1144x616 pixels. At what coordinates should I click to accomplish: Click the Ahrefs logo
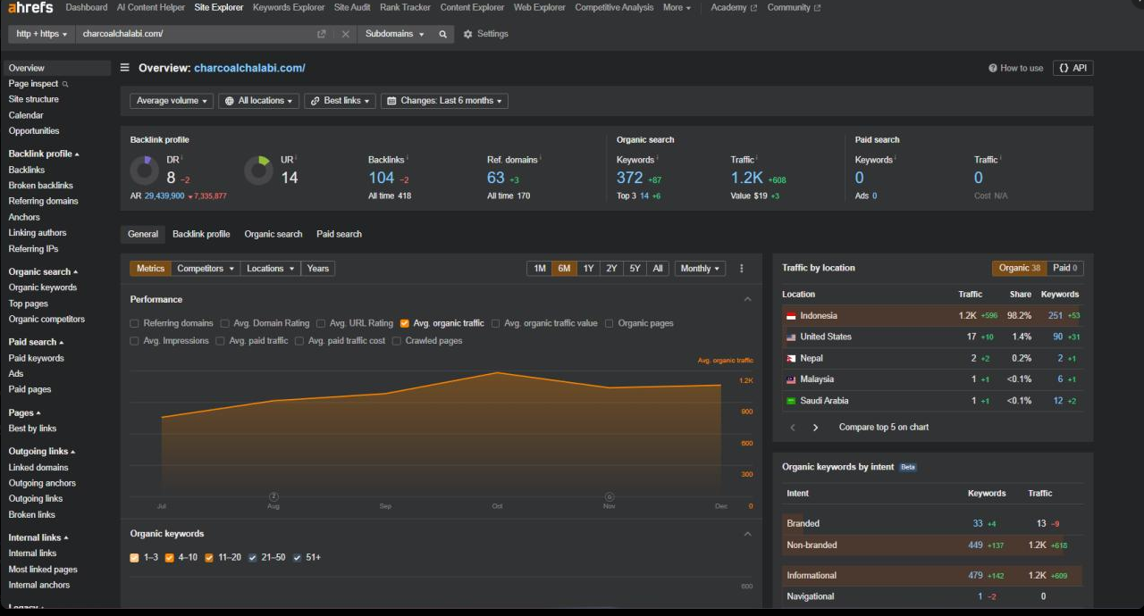pyautogui.click(x=30, y=7)
